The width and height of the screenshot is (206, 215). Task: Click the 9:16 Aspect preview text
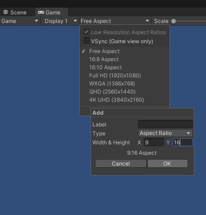142,153
